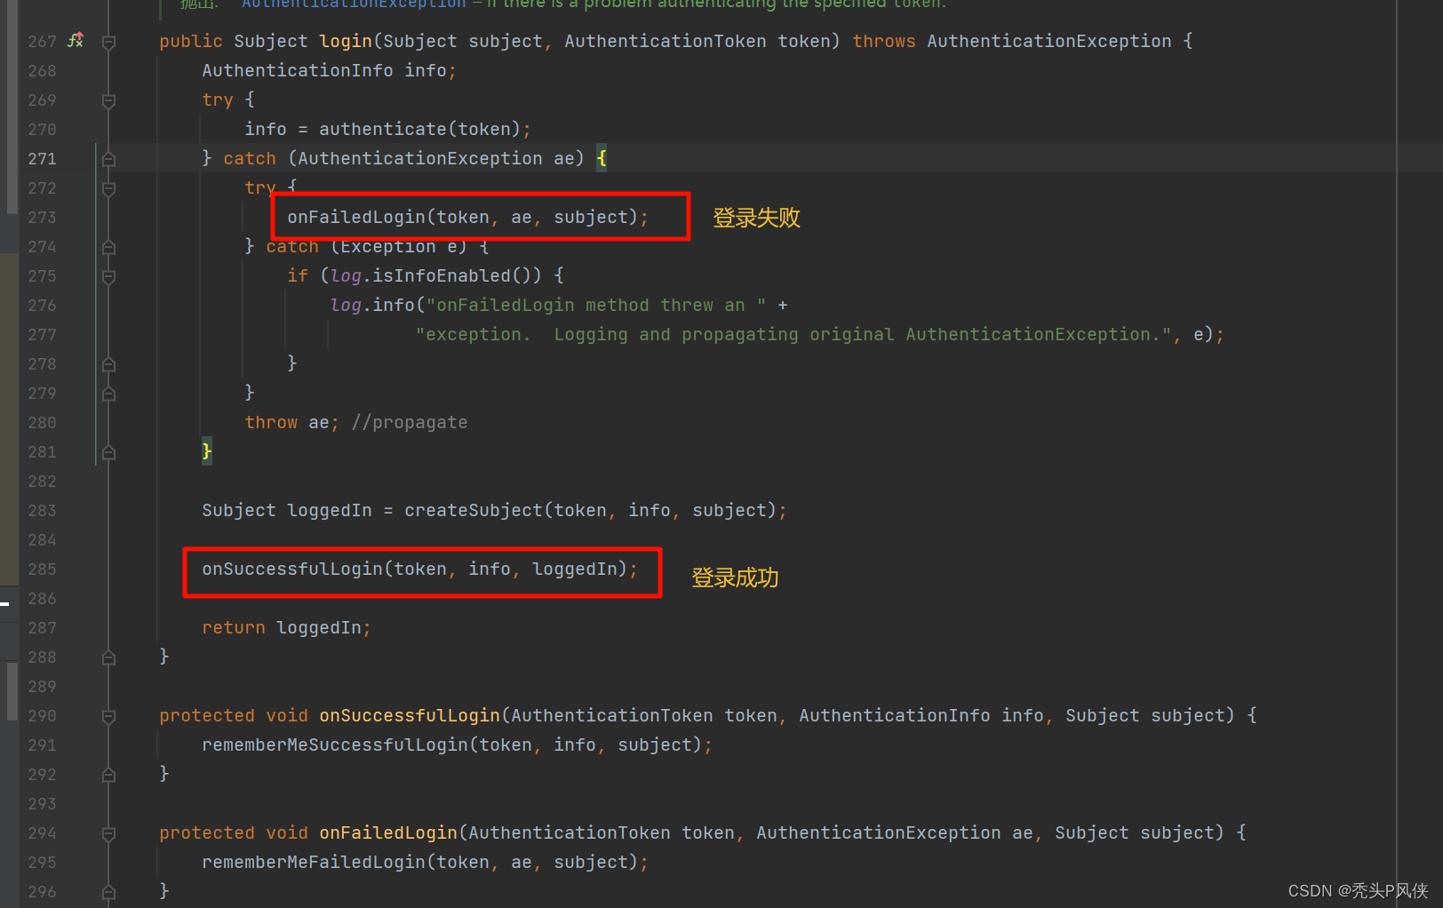Click line number 271 in the gutter

click(42, 158)
